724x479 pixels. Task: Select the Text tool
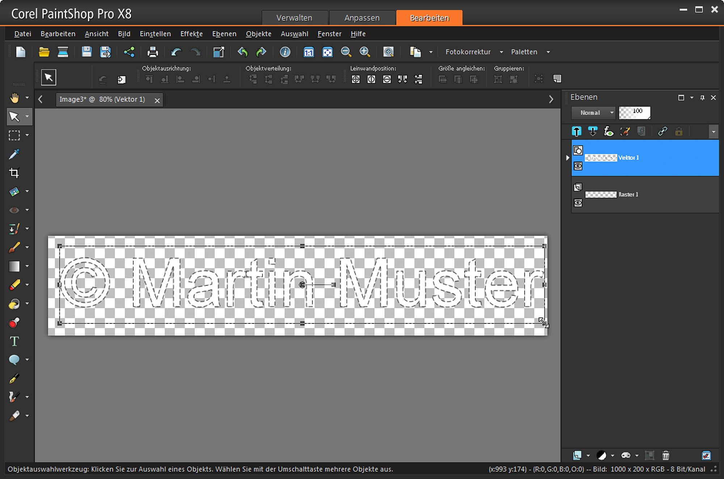click(14, 341)
